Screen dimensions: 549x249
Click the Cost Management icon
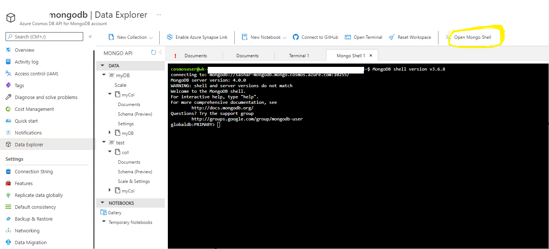8,109
